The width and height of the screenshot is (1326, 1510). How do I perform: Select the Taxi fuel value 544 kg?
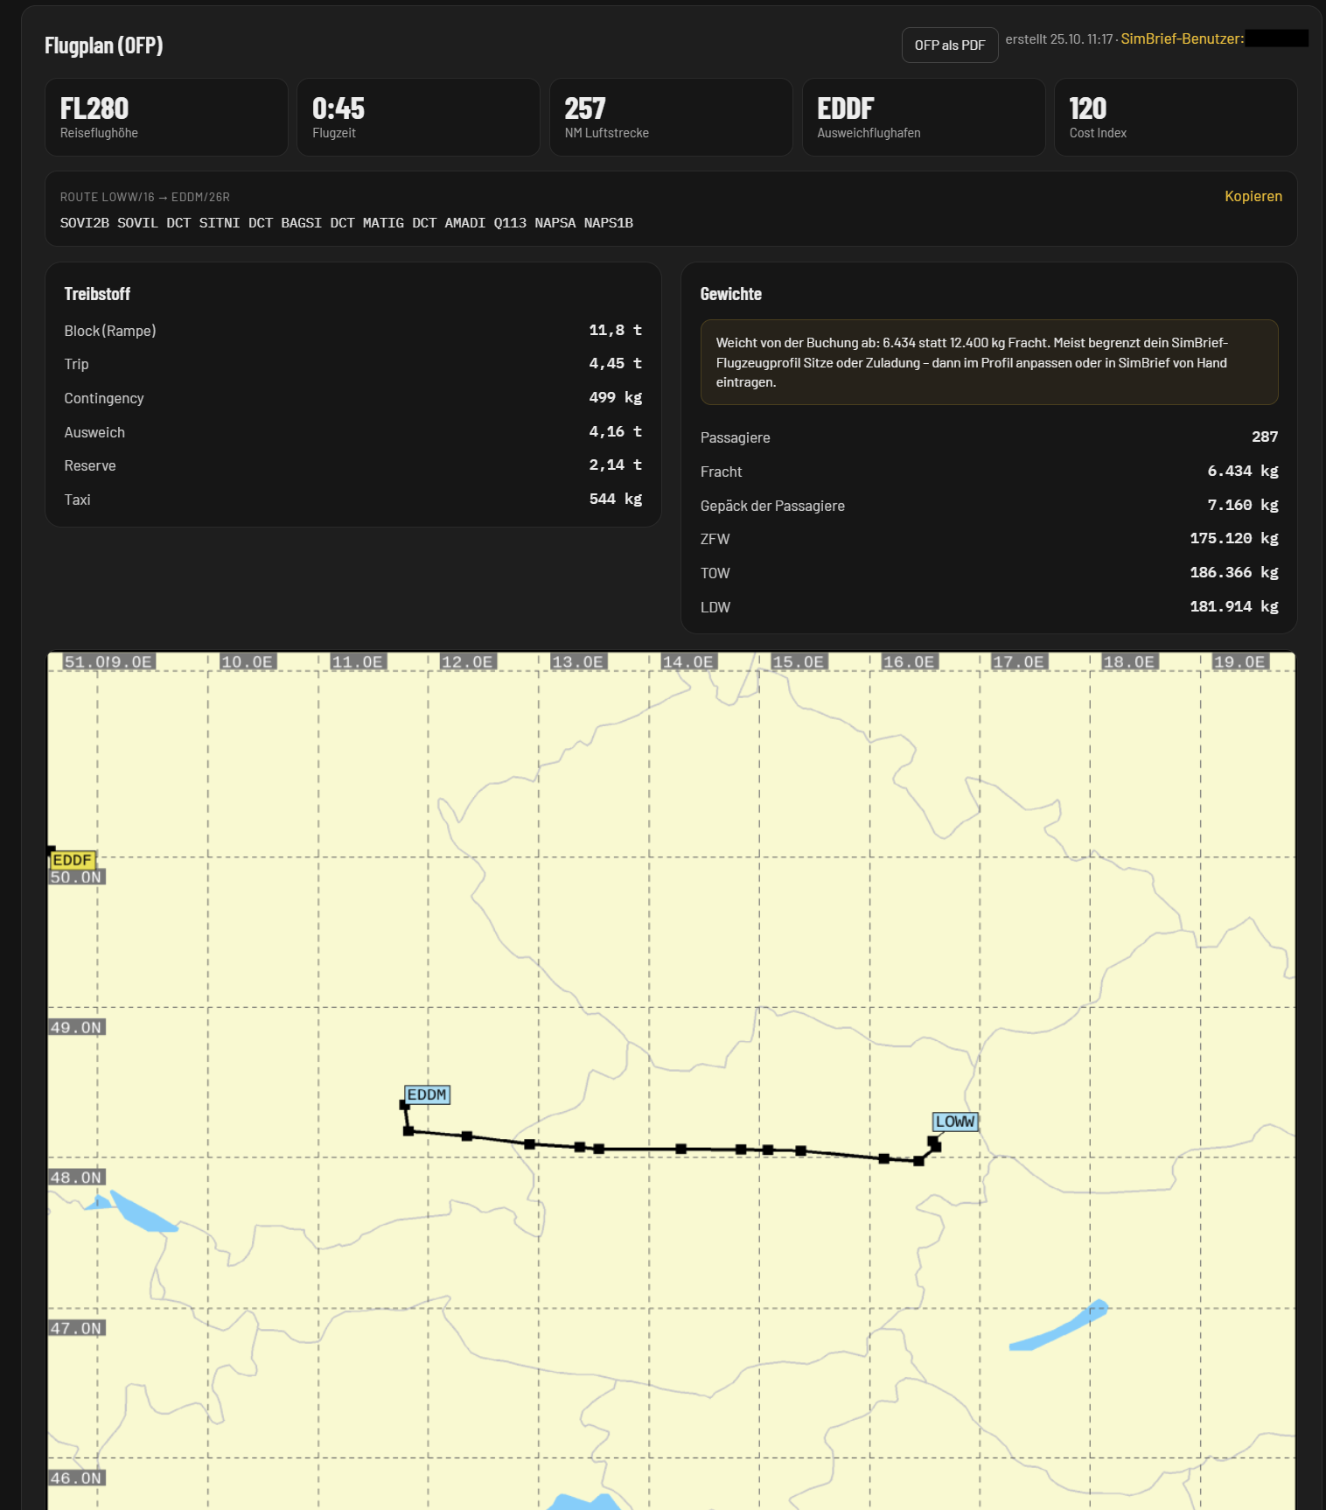tap(616, 500)
